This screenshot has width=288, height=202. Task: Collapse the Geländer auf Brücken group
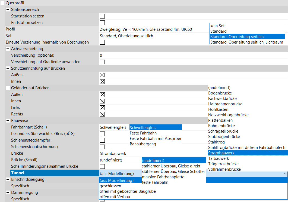(x=8, y=88)
